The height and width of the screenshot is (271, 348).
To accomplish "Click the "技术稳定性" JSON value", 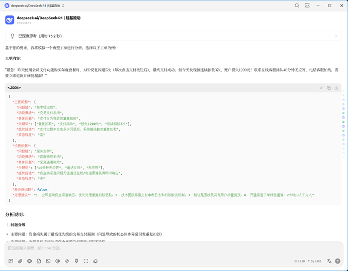I will click(45, 107).
